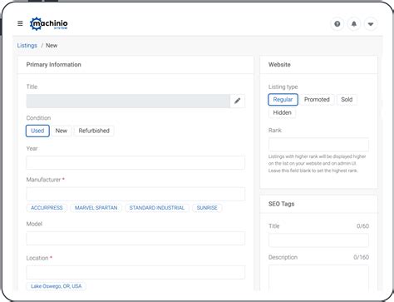Click into the Manufacturer input field
This screenshot has width=394, height=302.
click(x=135, y=194)
